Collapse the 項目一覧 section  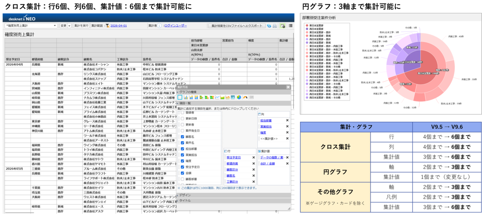(233, 103)
